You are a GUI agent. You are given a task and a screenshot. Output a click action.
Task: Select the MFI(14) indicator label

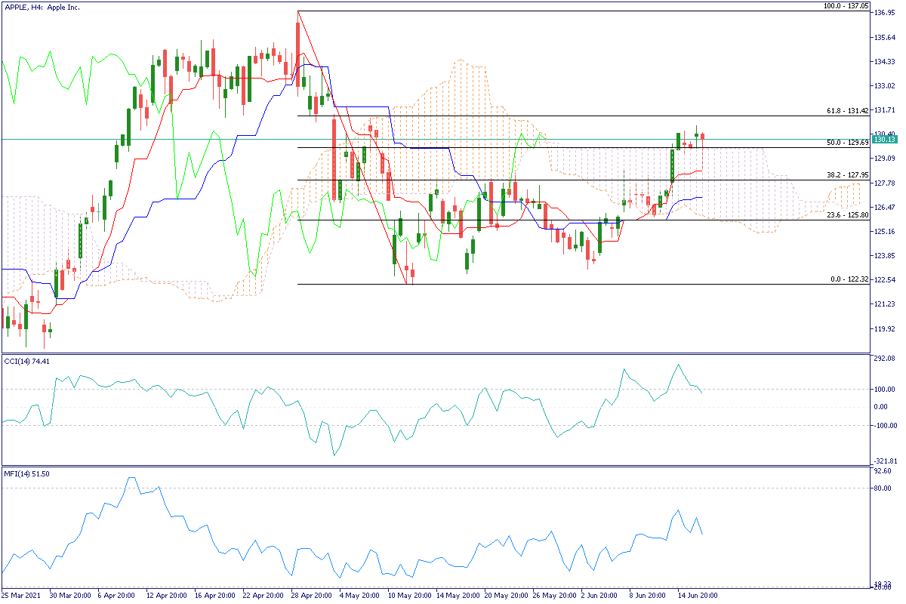(x=27, y=473)
